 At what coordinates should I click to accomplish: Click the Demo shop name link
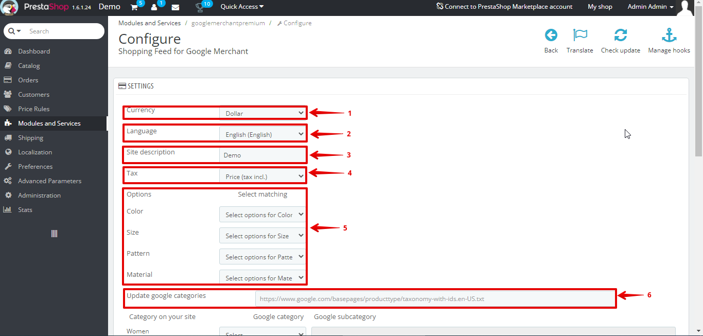(x=110, y=7)
